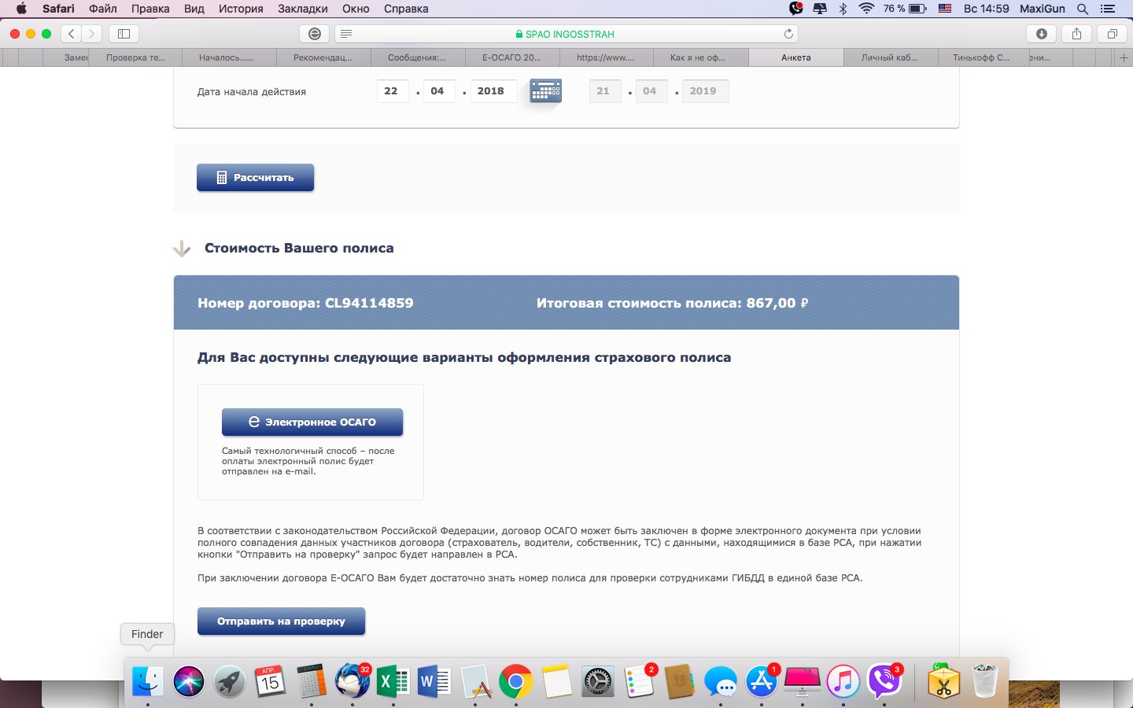Open a new tab with plus icon
The image size is (1133, 708).
pyautogui.click(x=1124, y=57)
